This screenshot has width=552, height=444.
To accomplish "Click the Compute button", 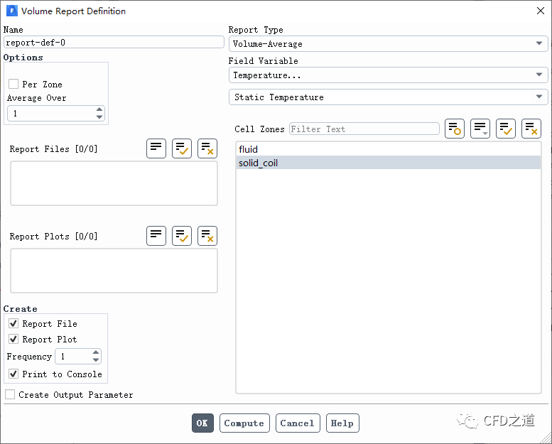I will tap(244, 423).
